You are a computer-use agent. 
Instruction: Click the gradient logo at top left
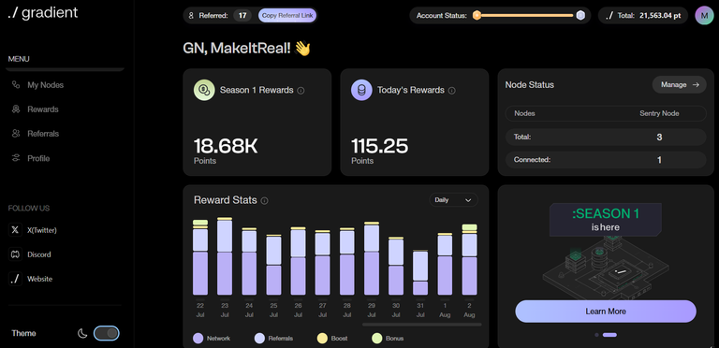click(43, 13)
